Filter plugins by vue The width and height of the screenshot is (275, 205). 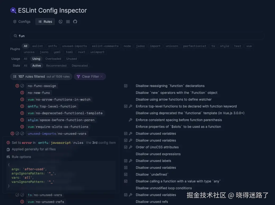point(249,46)
